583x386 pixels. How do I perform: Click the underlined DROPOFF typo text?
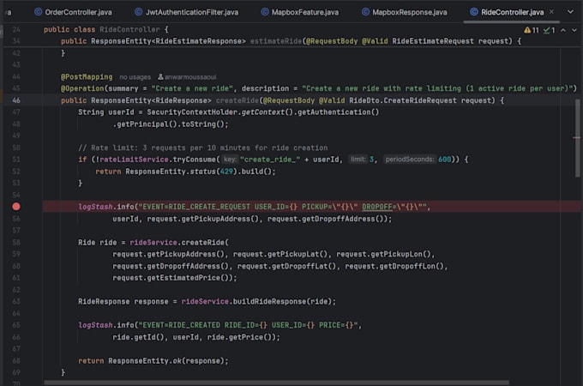pos(377,207)
